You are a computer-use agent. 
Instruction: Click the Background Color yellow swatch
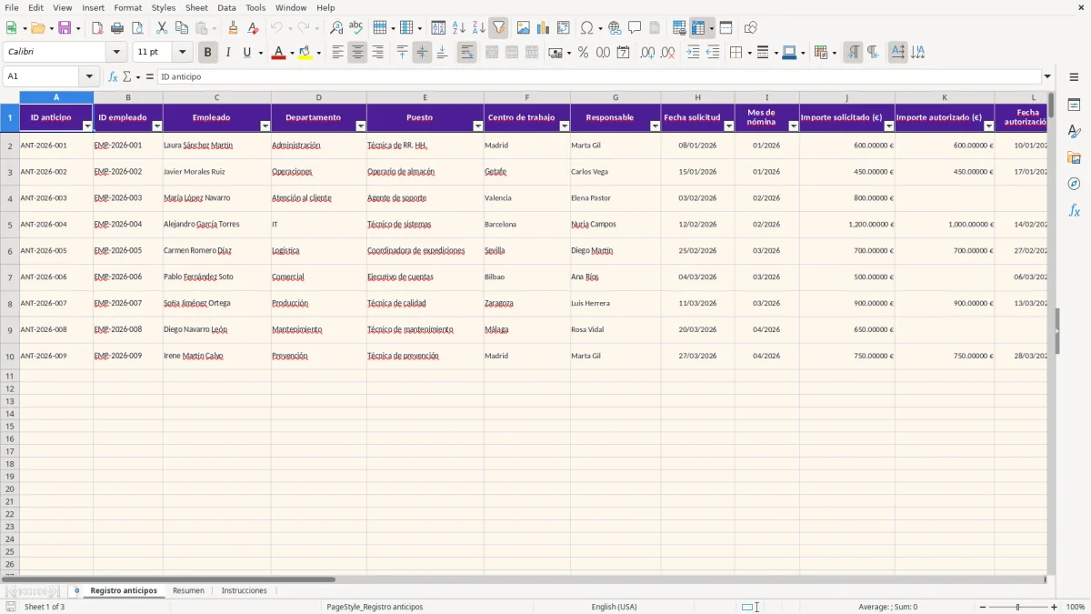tap(305, 53)
